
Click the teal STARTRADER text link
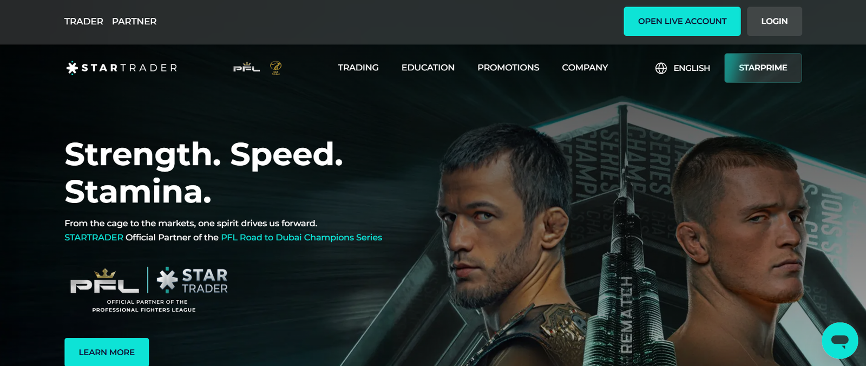pos(94,237)
